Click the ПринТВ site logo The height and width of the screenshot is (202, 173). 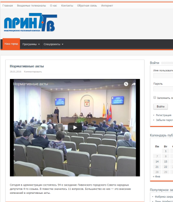31,22
